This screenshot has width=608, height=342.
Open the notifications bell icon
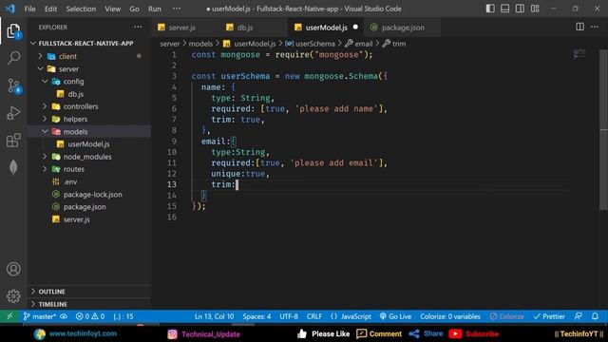[595, 316]
